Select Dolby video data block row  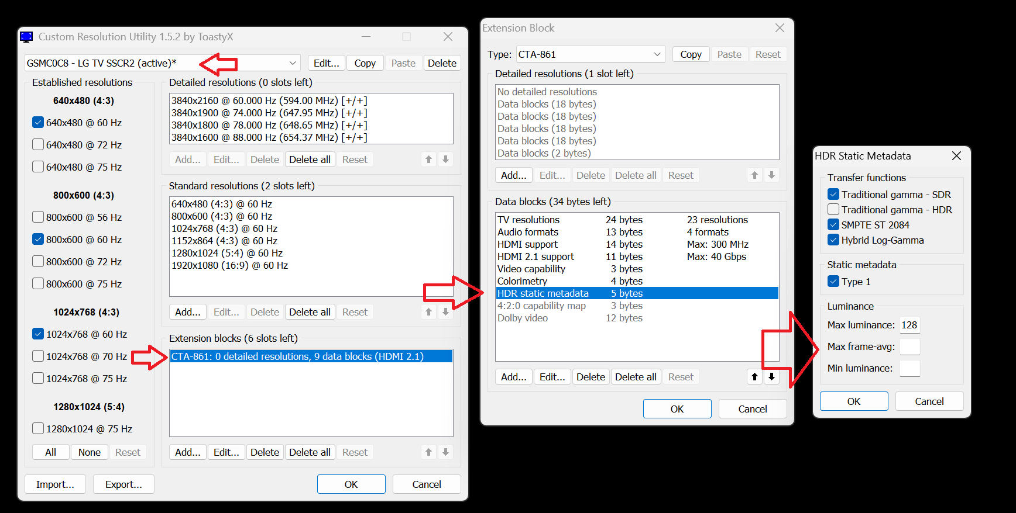(x=637, y=318)
